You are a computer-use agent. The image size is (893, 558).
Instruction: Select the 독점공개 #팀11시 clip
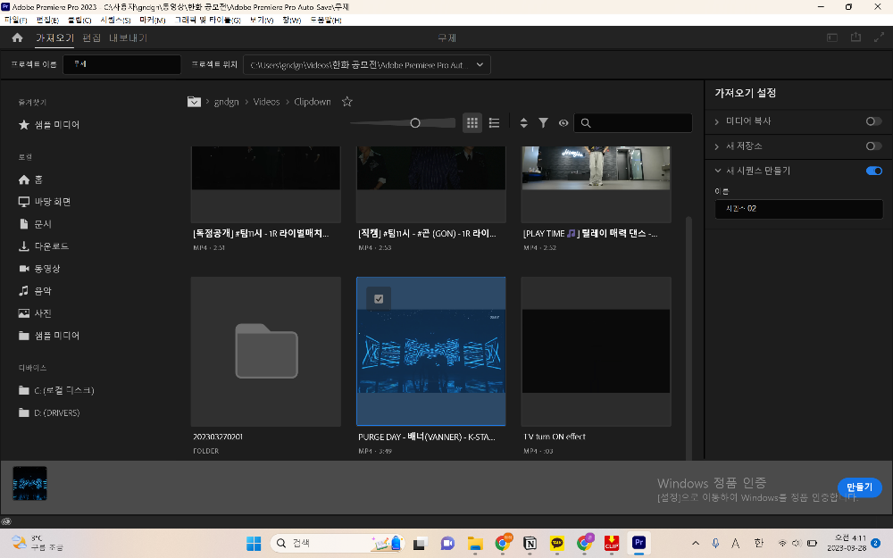(266, 183)
